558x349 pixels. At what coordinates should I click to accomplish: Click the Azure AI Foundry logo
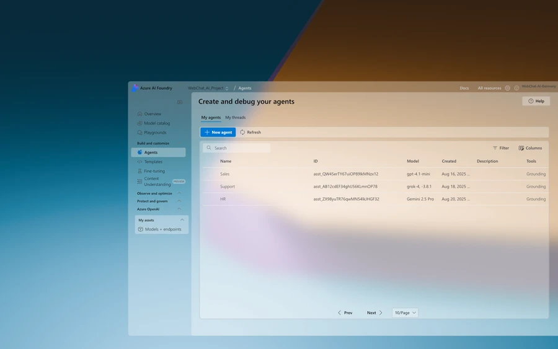pyautogui.click(x=135, y=88)
